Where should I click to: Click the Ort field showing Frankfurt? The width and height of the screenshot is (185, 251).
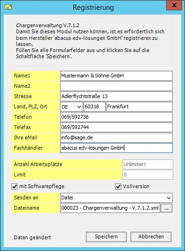point(139,107)
